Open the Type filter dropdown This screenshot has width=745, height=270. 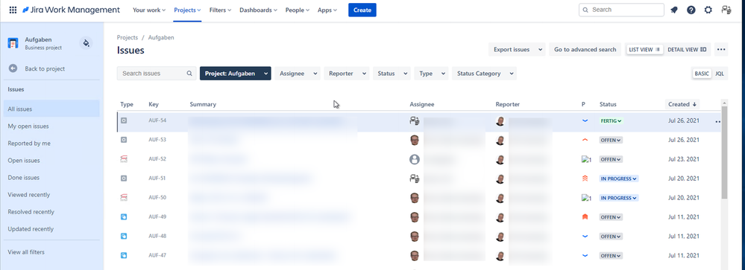click(x=431, y=74)
